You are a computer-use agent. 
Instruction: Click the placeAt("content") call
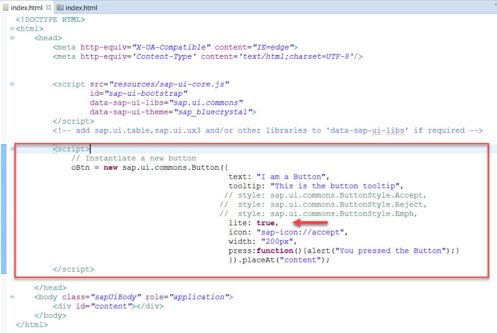[283, 260]
